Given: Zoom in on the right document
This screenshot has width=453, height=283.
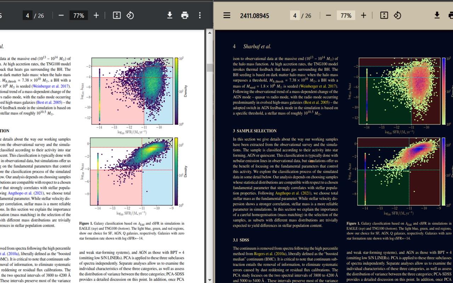Looking at the screenshot, I should click(x=363, y=15).
